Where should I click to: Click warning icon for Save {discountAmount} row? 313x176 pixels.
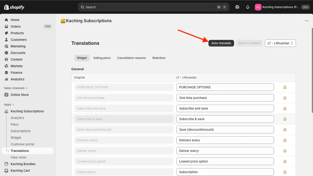[285, 130]
